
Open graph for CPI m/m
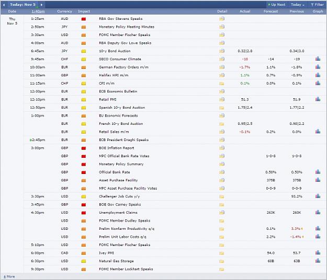(318, 83)
